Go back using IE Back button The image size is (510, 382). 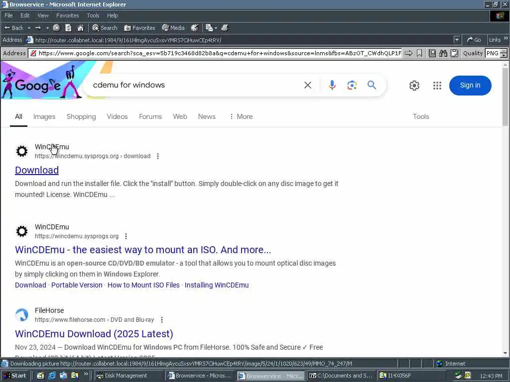pos(13,28)
